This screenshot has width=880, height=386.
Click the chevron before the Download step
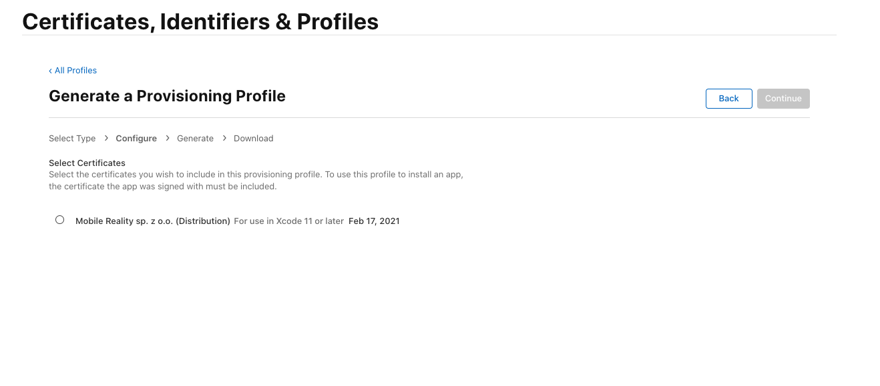coord(224,138)
